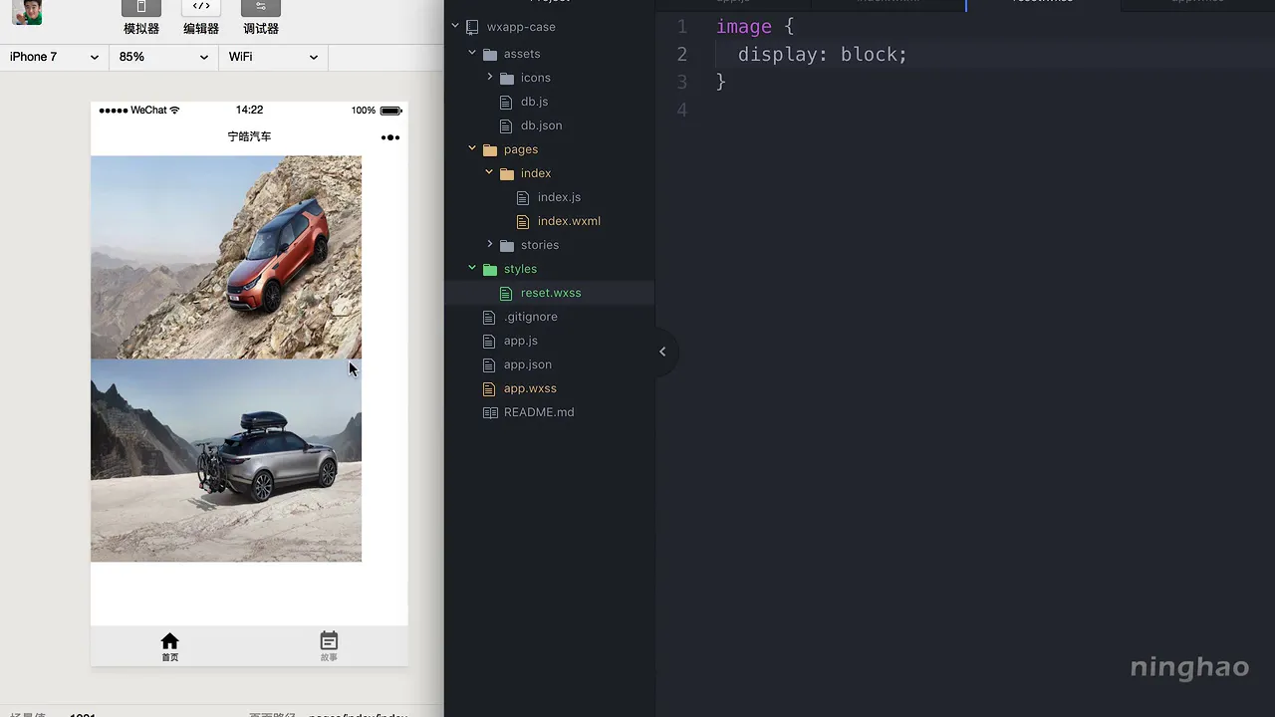The width and height of the screenshot is (1275, 717).
Task: Click the app.wxss file icon
Action: 488,388
